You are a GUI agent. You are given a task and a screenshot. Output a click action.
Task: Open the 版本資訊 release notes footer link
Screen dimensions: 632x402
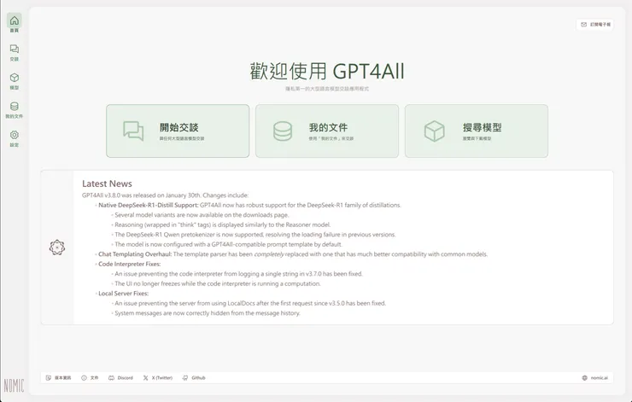tap(58, 378)
